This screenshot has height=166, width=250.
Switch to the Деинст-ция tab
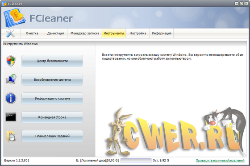(x=56, y=33)
